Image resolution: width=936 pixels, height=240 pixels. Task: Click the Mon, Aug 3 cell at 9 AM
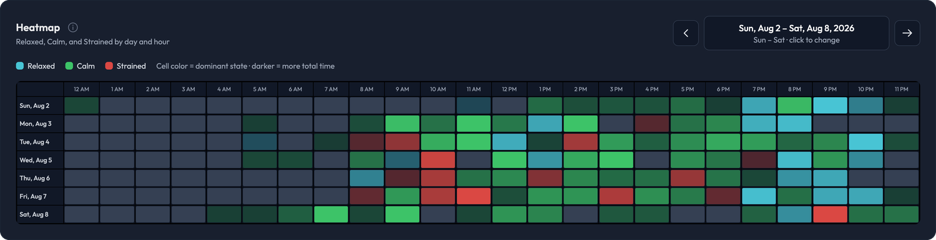tap(403, 123)
